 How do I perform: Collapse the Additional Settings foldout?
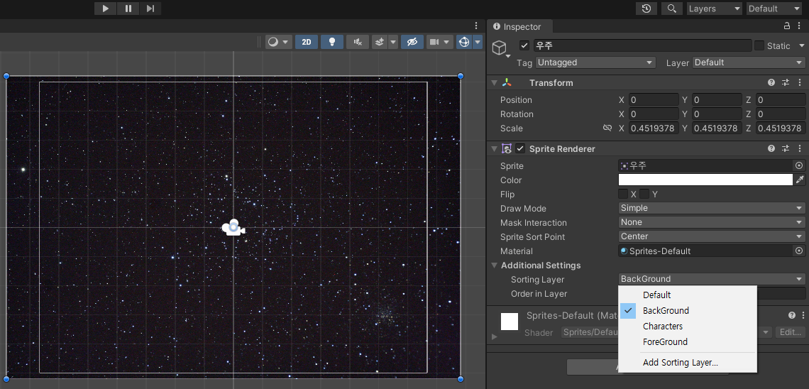pos(494,265)
